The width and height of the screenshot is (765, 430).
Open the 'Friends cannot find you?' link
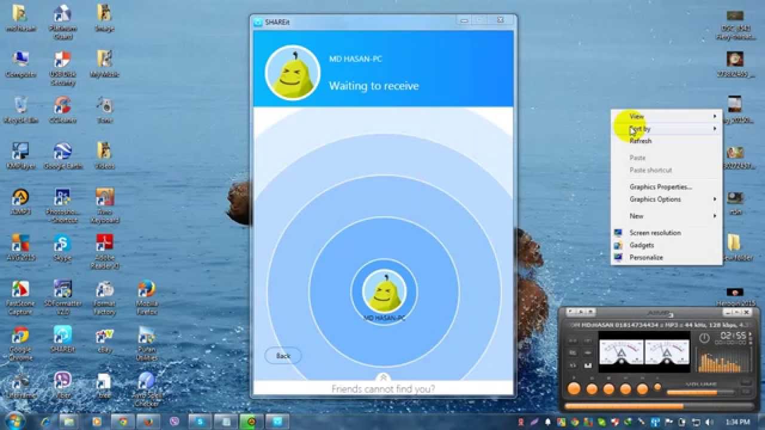pyautogui.click(x=383, y=389)
